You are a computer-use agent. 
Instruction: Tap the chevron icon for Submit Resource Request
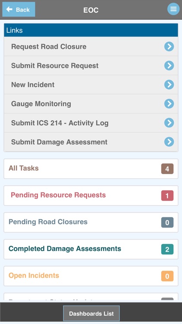point(169,66)
